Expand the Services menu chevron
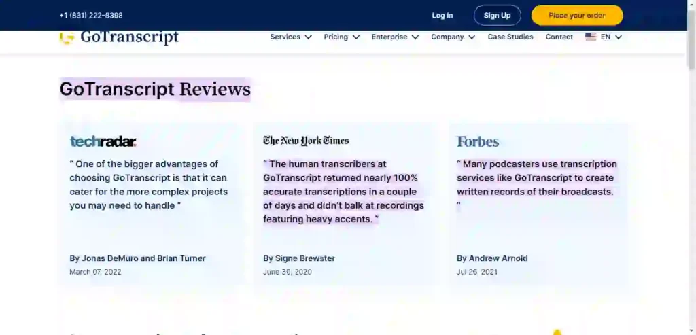 pos(308,37)
